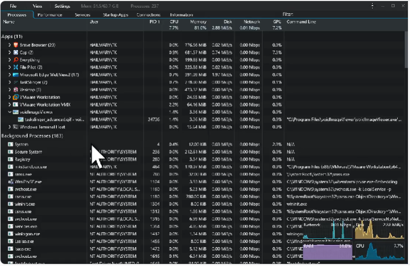Open the Settings menu
Image resolution: width=410 pixels, height=266 pixels.
pos(62,6)
